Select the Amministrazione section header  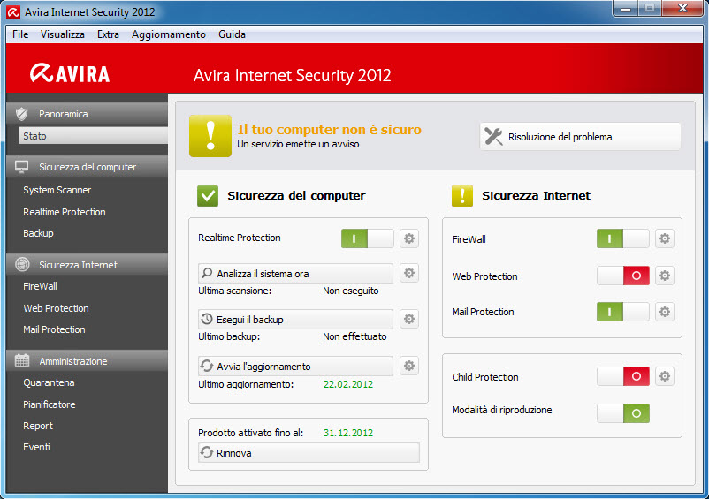[x=87, y=361]
